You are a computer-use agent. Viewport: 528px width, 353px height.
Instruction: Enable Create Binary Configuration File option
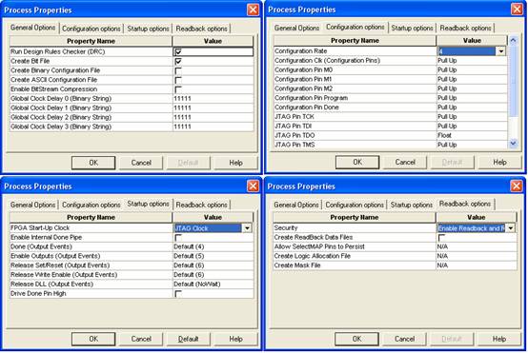tap(178, 70)
